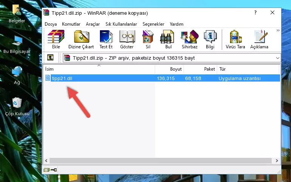The height and width of the screenshot is (182, 291).
Task: Go up one folder level icon
Action: point(50,57)
